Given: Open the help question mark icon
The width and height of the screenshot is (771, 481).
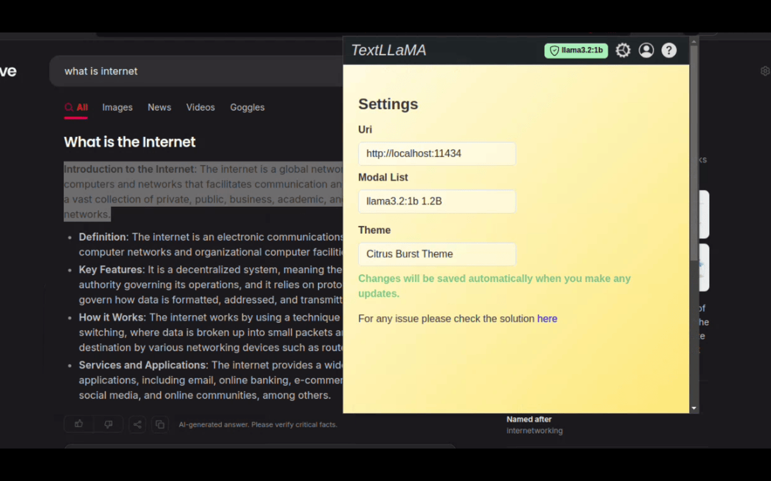Looking at the screenshot, I should point(669,50).
